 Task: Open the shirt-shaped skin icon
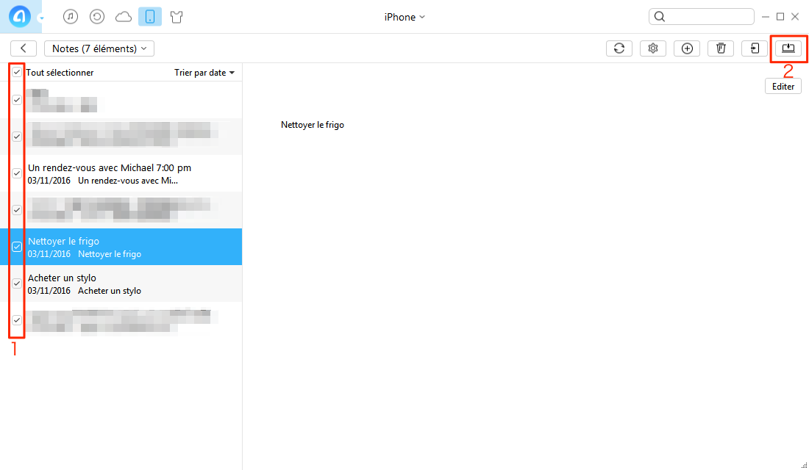177,17
